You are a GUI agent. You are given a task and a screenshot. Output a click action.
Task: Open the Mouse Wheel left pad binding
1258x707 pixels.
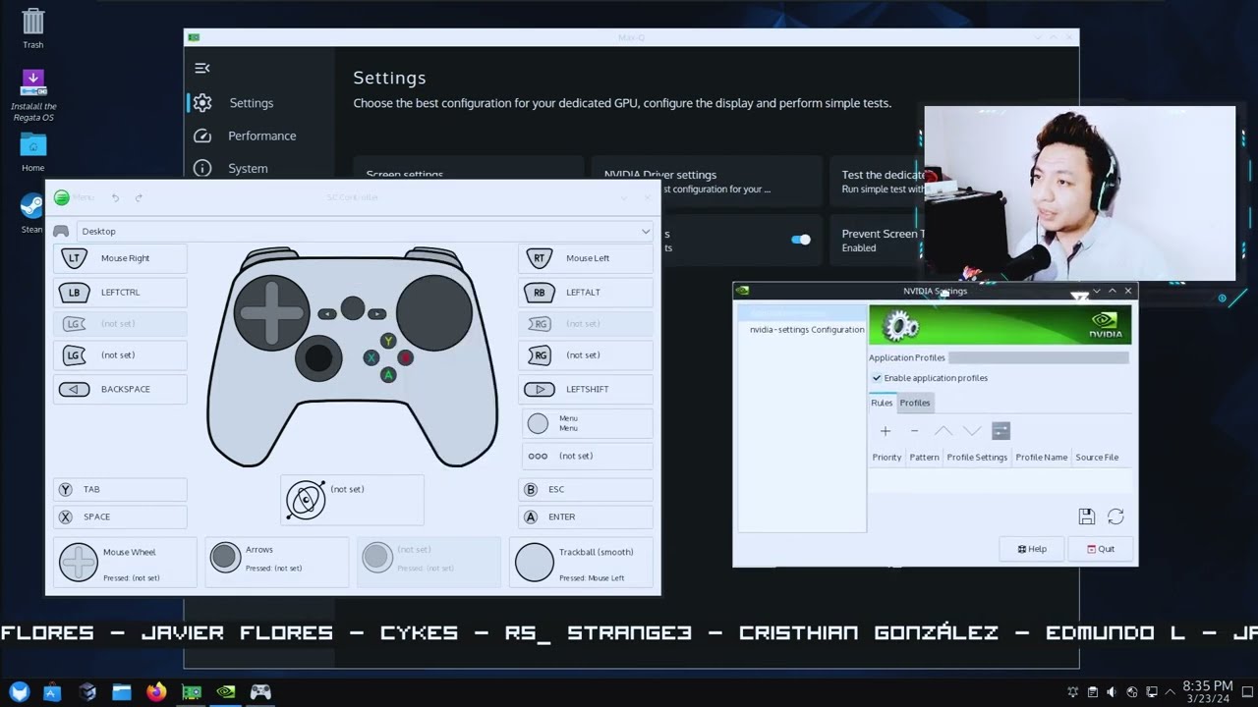[125, 562]
